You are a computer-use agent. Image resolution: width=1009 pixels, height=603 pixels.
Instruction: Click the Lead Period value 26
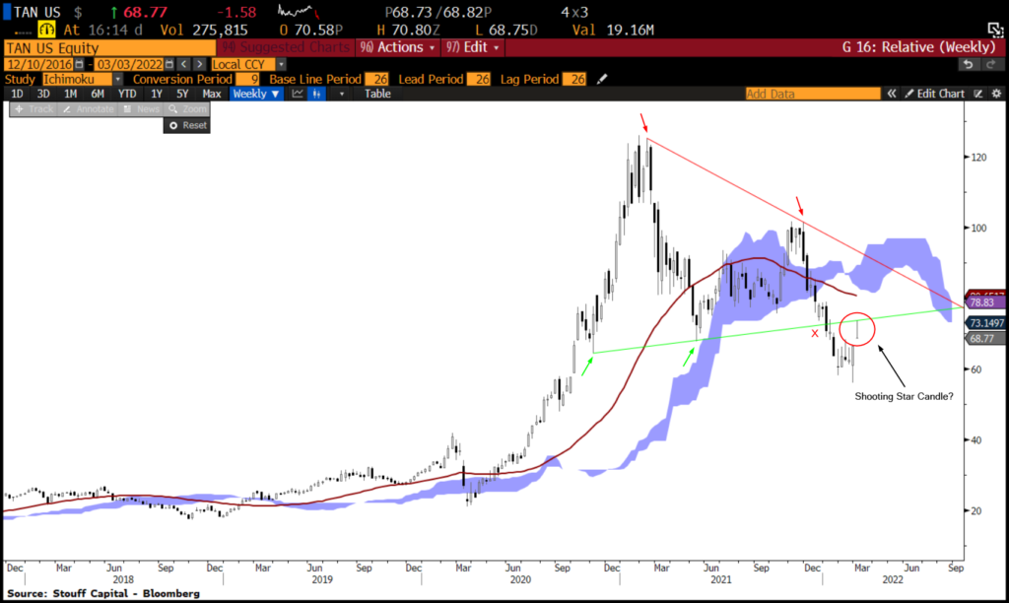tap(478, 79)
